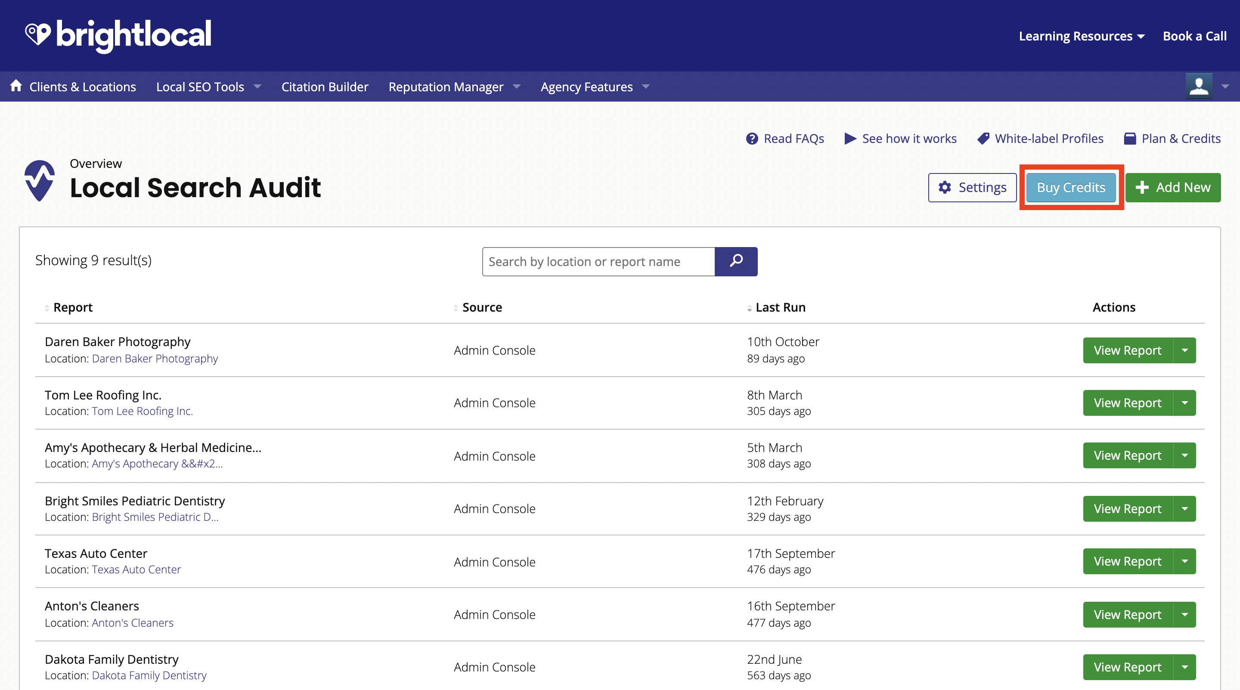Click the magnifying glass search button
Viewport: 1240px width, 690px height.
tap(736, 261)
